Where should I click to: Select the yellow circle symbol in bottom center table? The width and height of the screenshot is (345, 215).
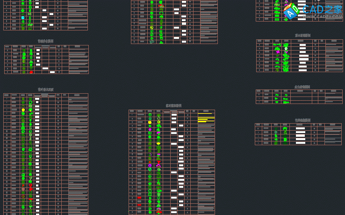pos(150,122)
